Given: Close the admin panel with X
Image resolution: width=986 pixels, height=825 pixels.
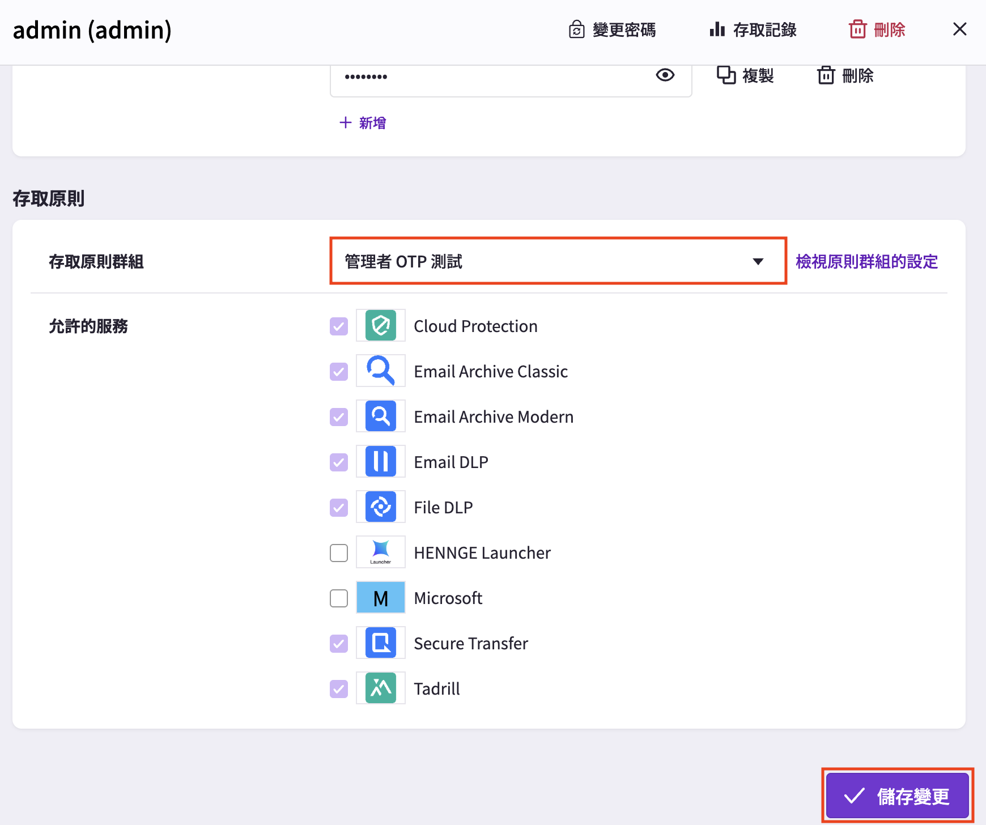Looking at the screenshot, I should point(959,29).
